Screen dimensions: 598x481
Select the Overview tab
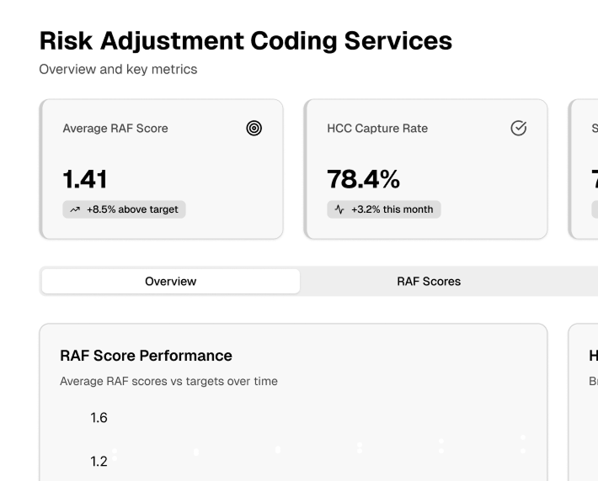[x=170, y=282]
